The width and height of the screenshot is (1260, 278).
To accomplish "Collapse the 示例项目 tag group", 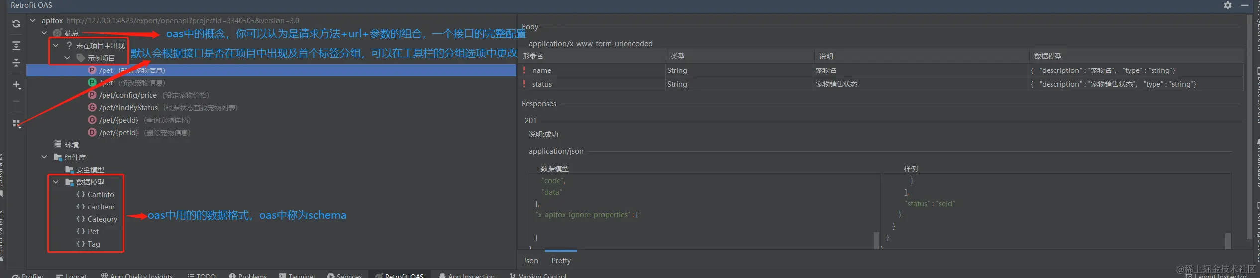I will point(67,58).
